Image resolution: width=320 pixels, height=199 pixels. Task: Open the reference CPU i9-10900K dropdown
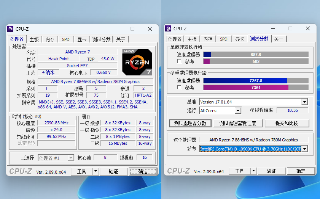click(x=305, y=149)
